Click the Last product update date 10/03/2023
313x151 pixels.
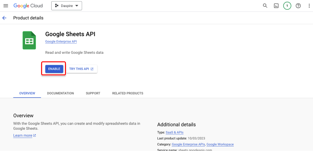(x=196, y=138)
